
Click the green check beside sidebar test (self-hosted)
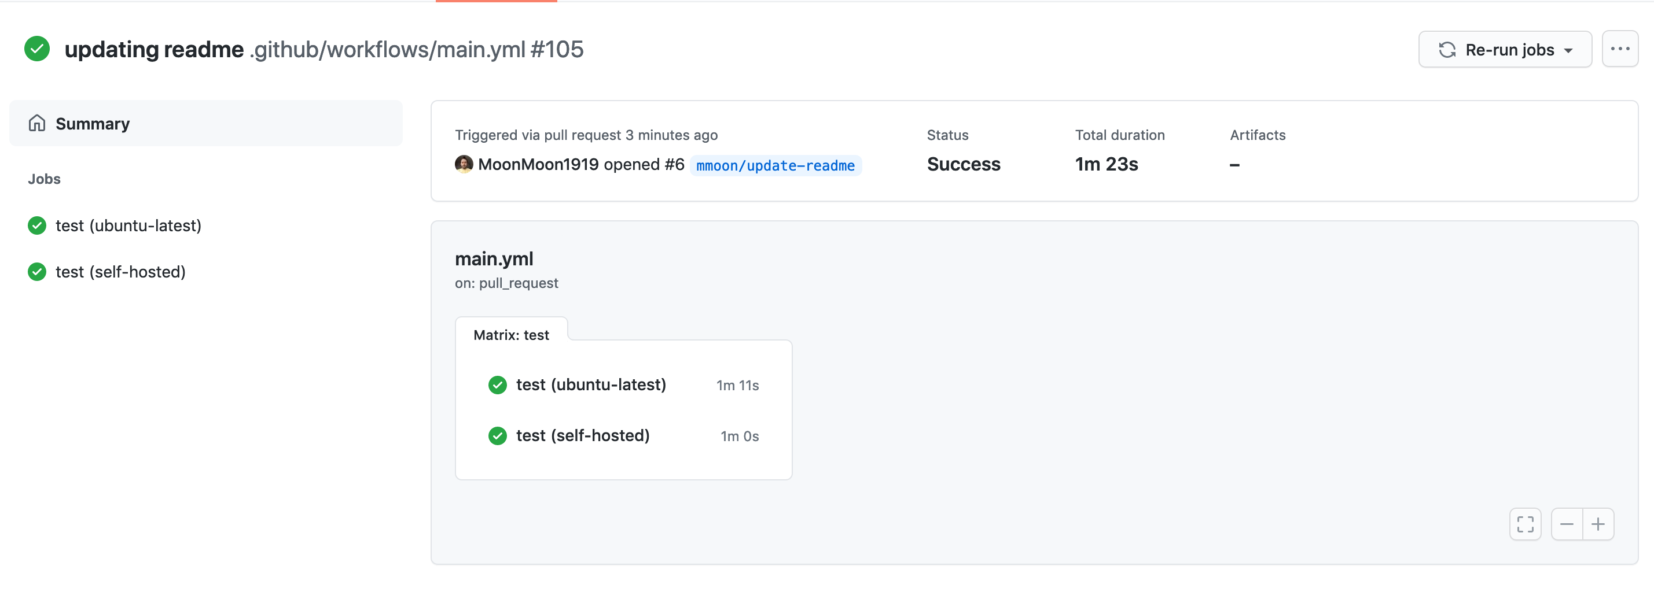36,271
